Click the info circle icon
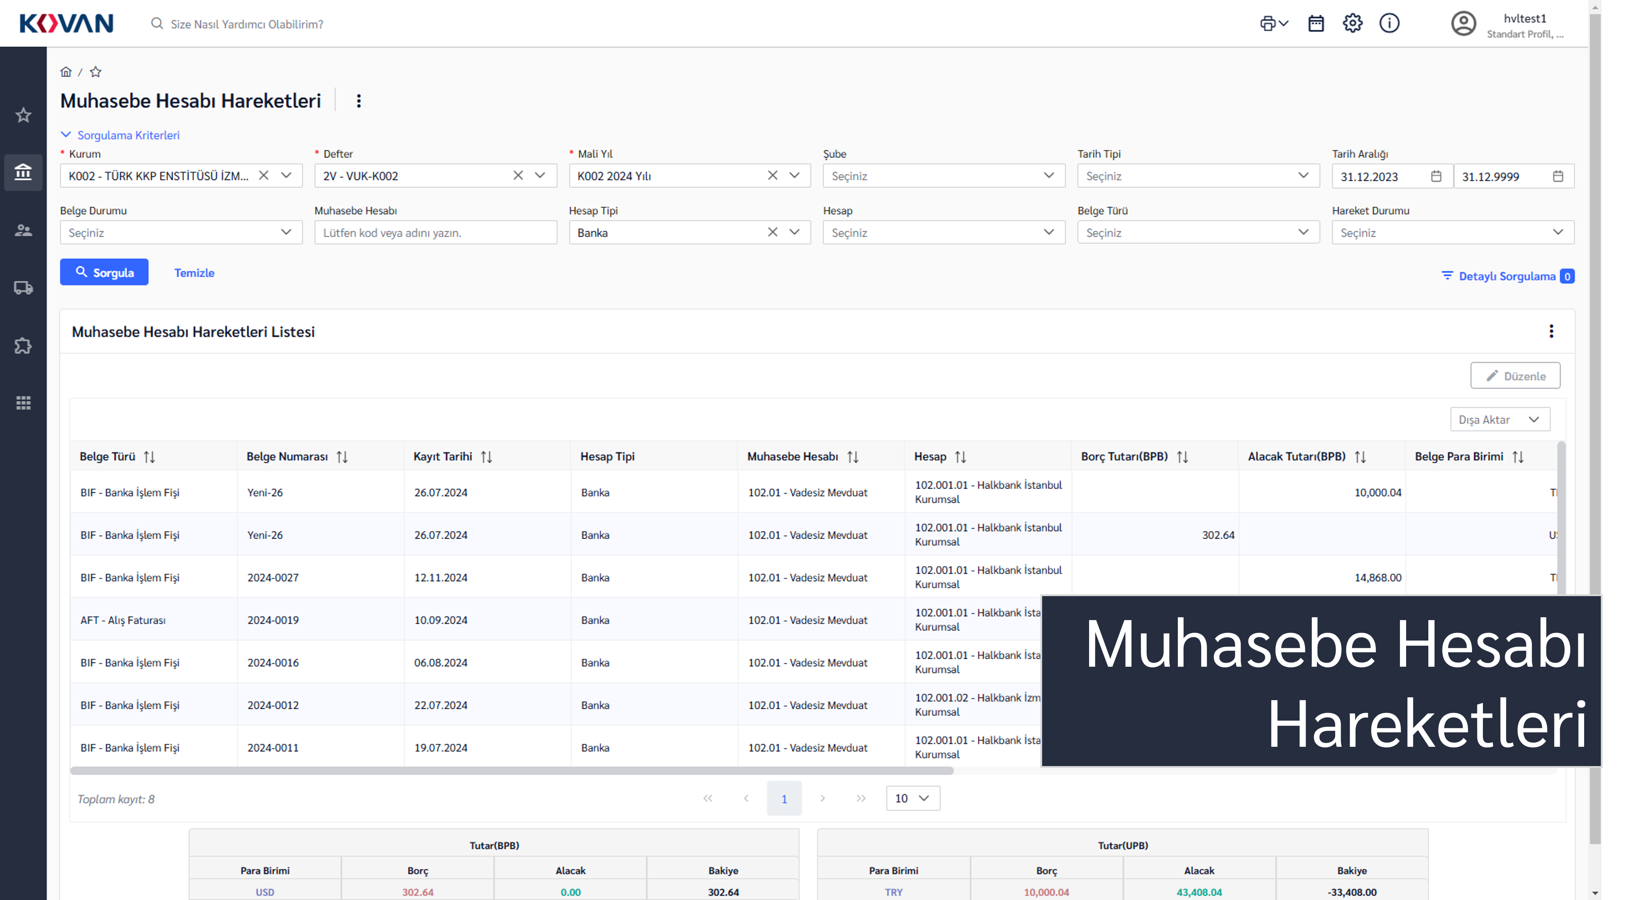1646x900 pixels. pos(1389,24)
